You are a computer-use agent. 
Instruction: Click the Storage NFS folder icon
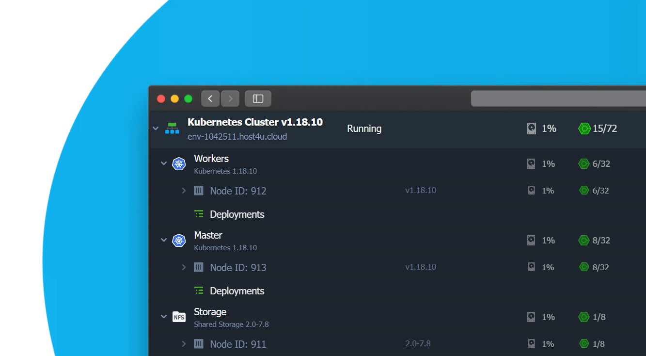[x=179, y=317]
